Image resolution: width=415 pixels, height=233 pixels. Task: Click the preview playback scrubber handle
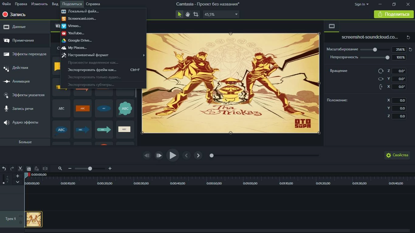(x=211, y=155)
